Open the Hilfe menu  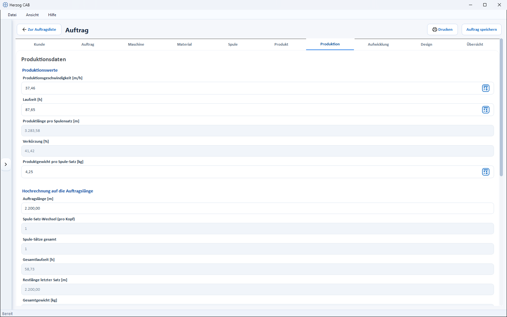click(52, 15)
